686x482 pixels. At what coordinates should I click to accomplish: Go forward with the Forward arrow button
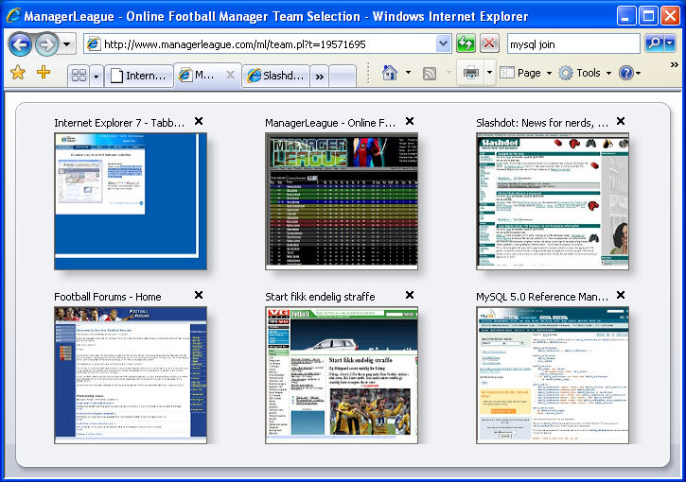click(x=46, y=44)
